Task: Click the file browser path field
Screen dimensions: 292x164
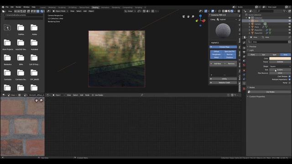Action: 24,15
